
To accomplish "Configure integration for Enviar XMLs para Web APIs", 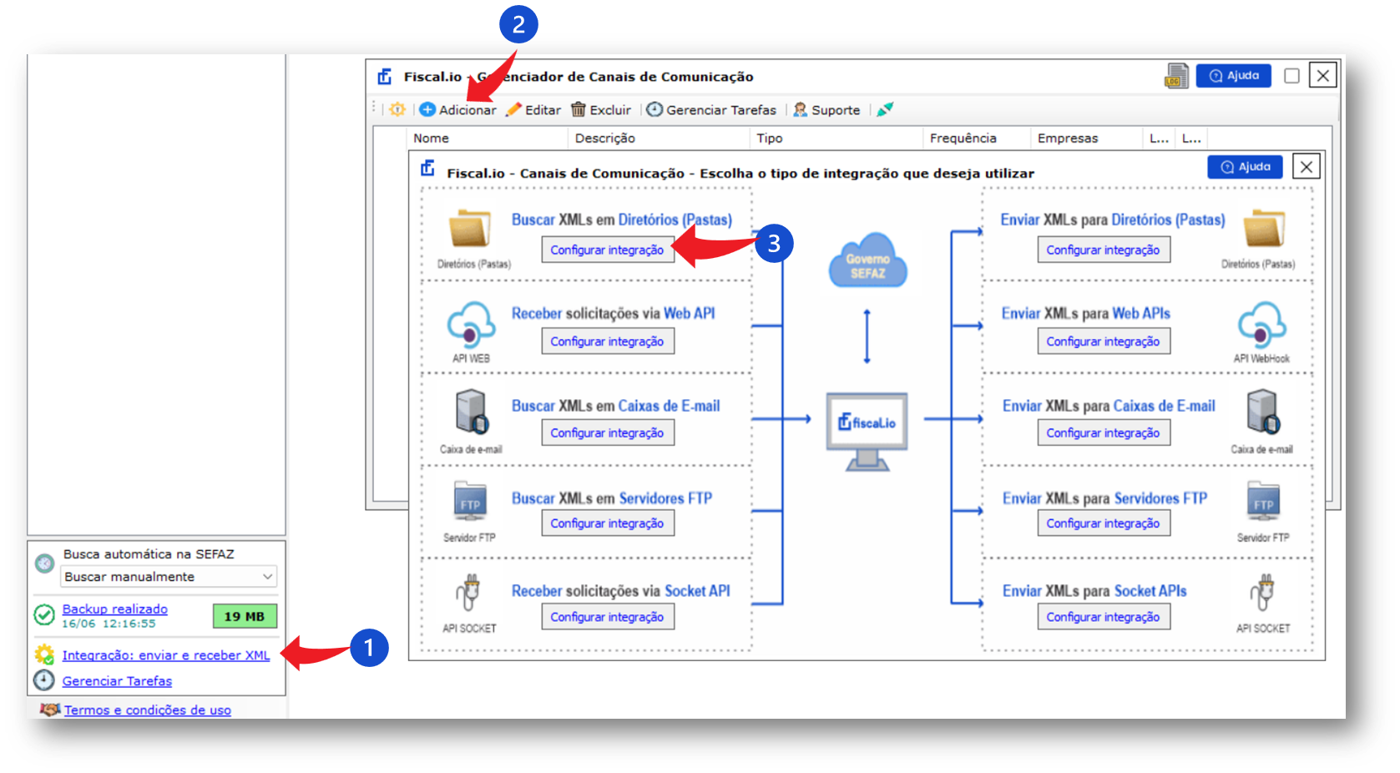I will coord(1104,341).
